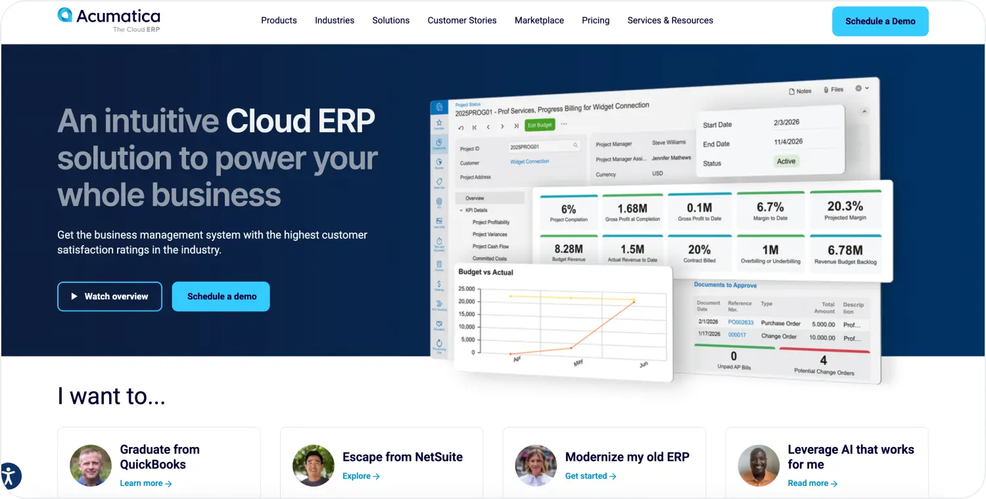
Task: Click the 6% Project Completion tile
Action: point(569,213)
